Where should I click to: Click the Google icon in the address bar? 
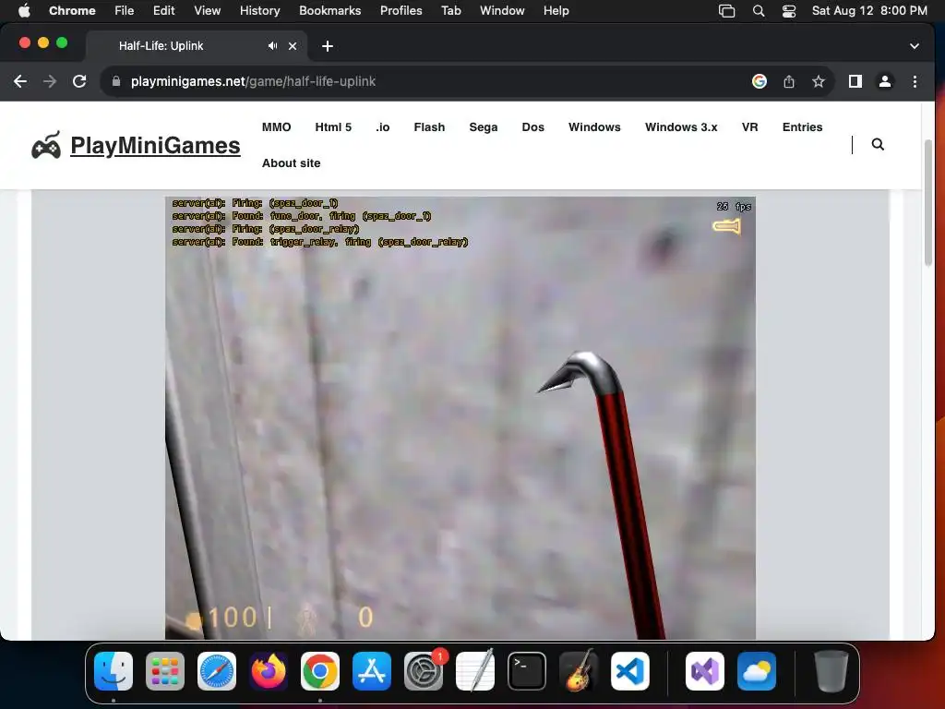(760, 81)
